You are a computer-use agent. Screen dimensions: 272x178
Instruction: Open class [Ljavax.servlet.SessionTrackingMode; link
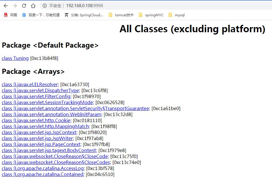tap(48, 103)
